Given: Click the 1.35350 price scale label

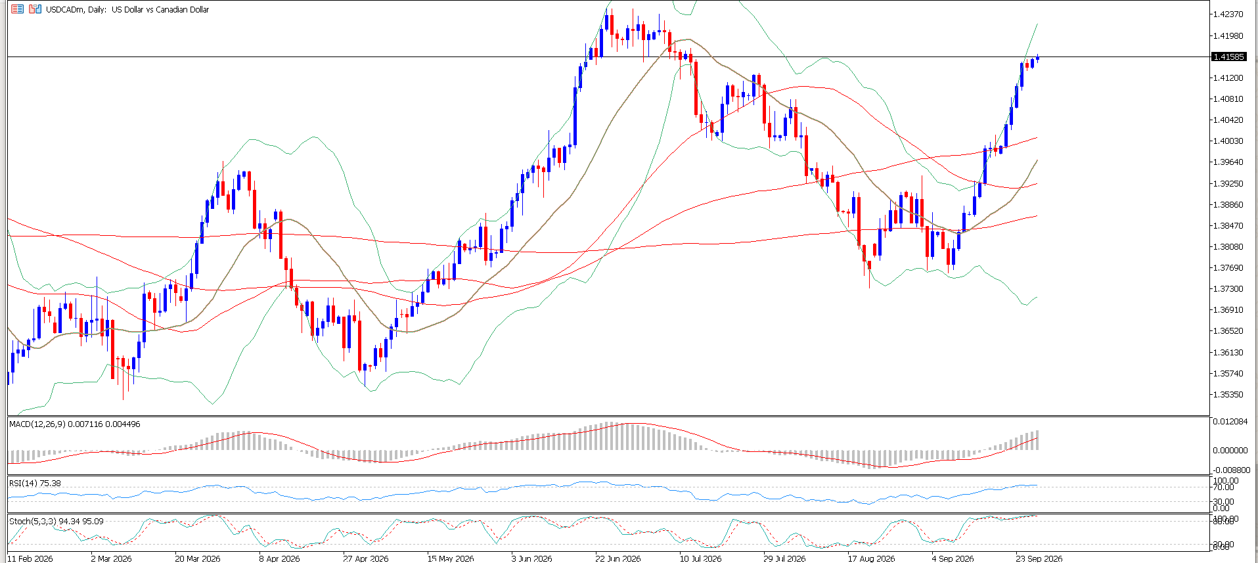Looking at the screenshot, I should pyautogui.click(x=1228, y=395).
